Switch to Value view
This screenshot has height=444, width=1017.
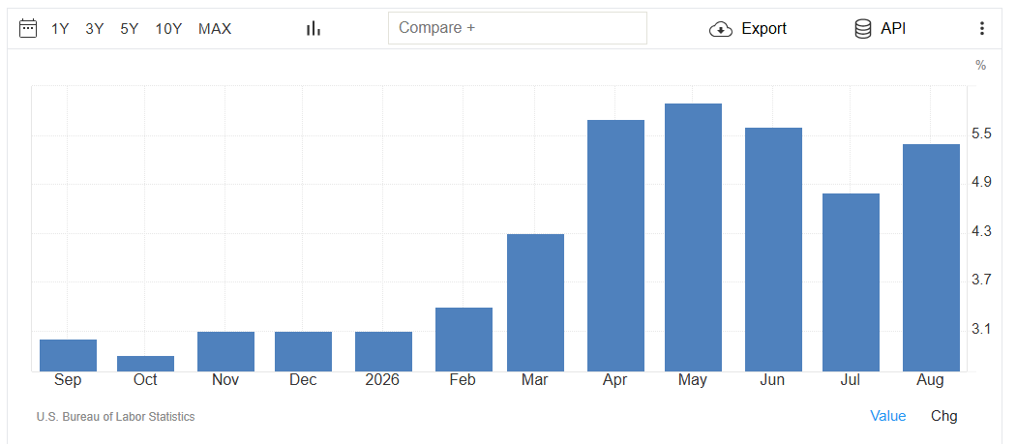pyautogui.click(x=888, y=416)
